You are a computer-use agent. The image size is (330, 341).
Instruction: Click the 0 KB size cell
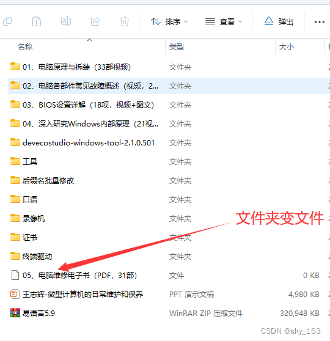tap(311, 276)
